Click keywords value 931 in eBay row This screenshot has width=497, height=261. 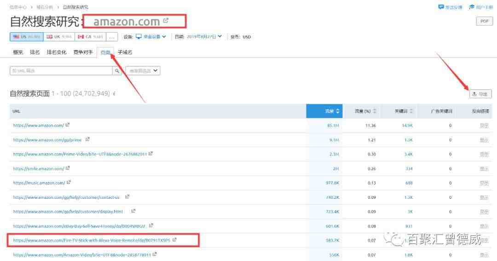point(409,226)
